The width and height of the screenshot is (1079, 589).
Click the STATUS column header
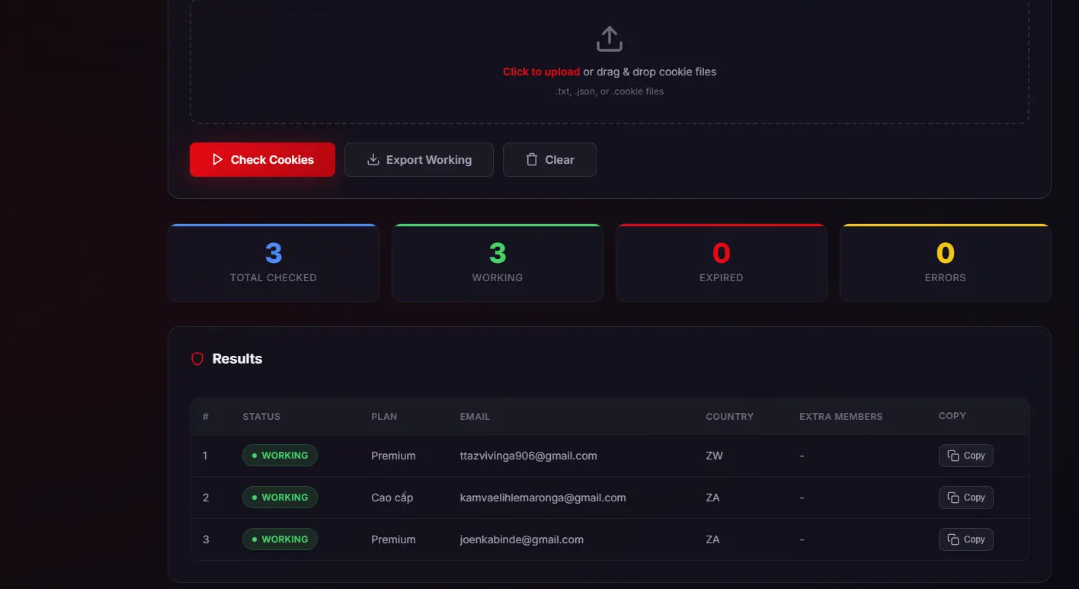click(261, 417)
